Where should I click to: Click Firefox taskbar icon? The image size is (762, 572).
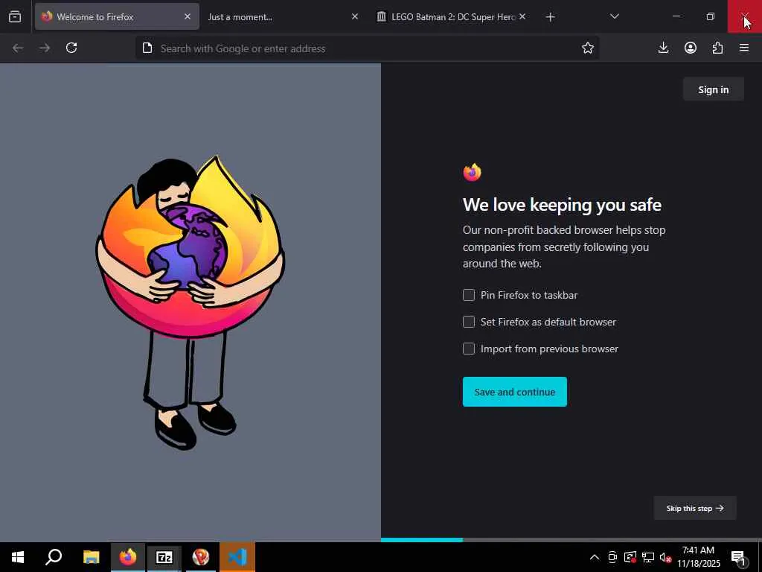[128, 557]
